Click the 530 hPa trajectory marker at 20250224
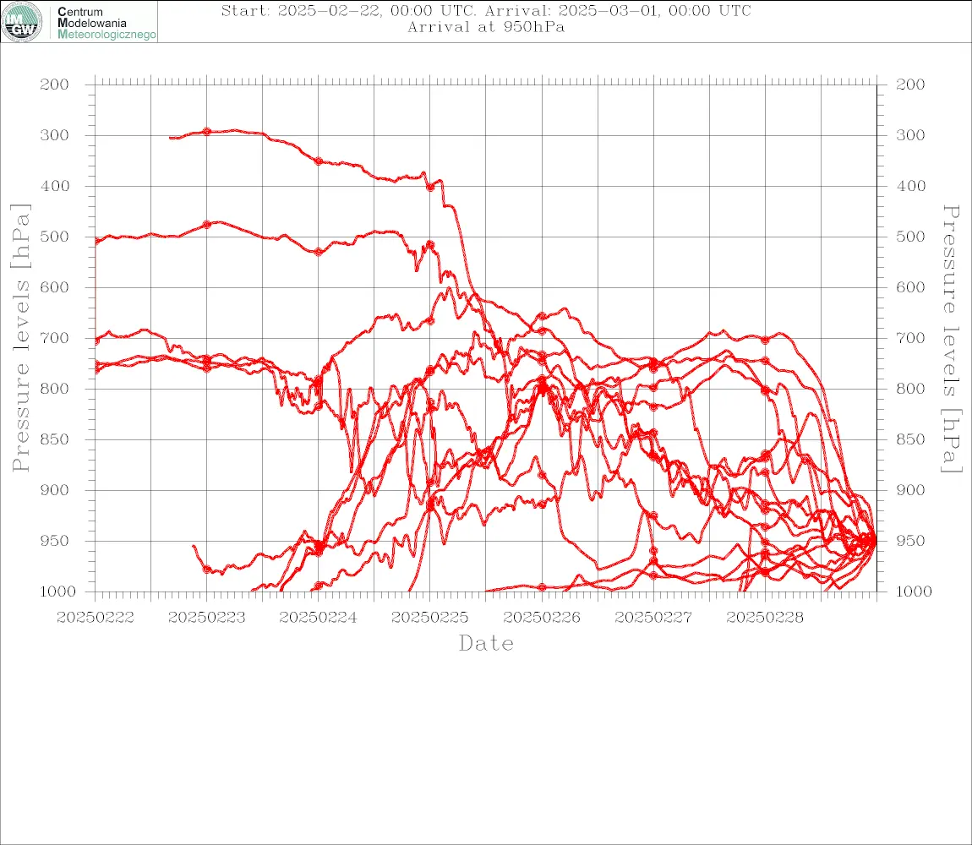The width and height of the screenshot is (972, 845). pyautogui.click(x=319, y=252)
